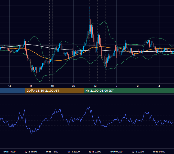This screenshot has height=154, width=174.
Task: Click the hour label 2 on upper axis
Action: (138, 86)
